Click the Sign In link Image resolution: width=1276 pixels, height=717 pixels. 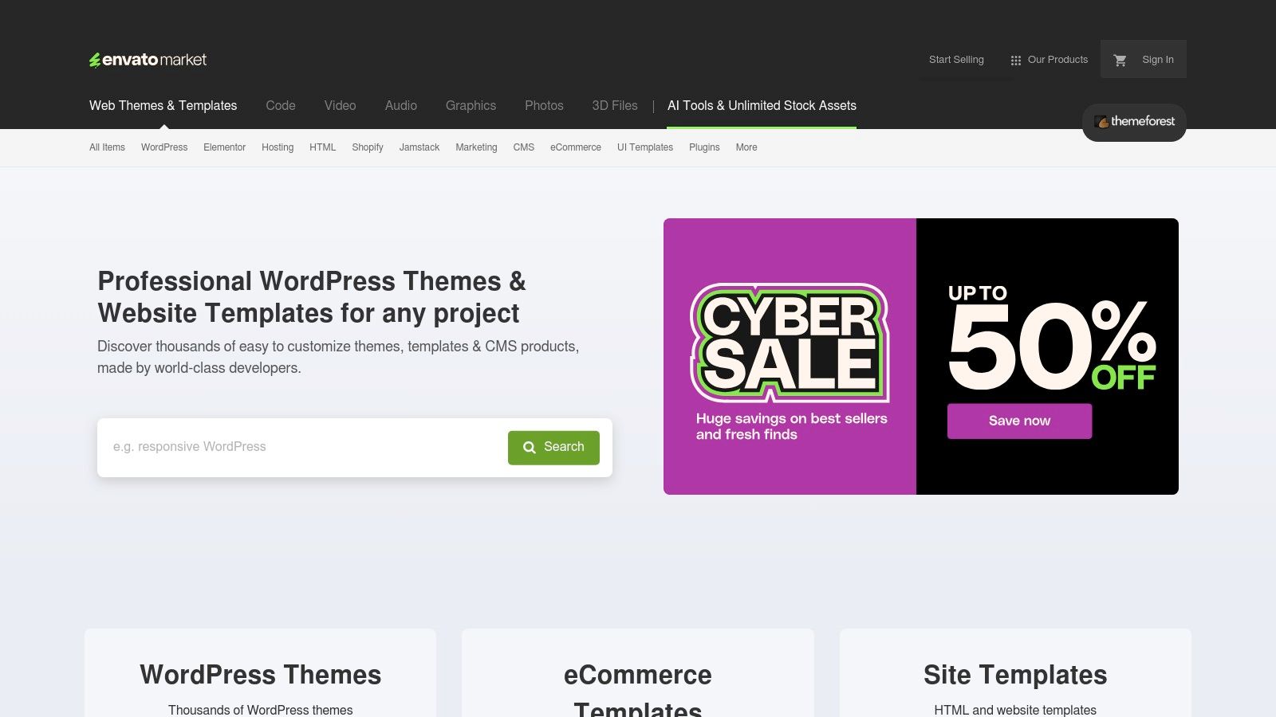click(x=1158, y=60)
